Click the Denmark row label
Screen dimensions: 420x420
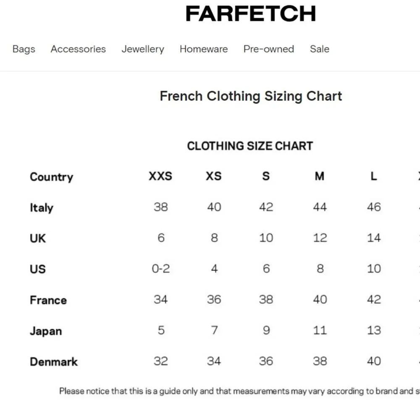click(x=54, y=362)
